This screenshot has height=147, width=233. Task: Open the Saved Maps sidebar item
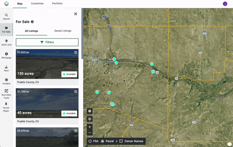click(6, 107)
